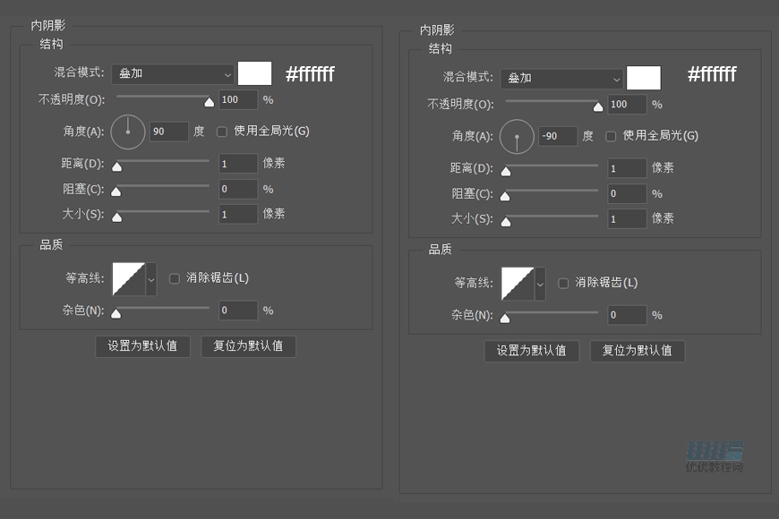Open the left white #ffffff color swatch
Image resolution: width=779 pixels, height=519 pixels.
coord(255,73)
